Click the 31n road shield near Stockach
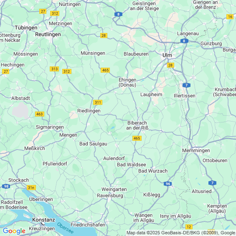236x236 pixels. click(x=31, y=188)
